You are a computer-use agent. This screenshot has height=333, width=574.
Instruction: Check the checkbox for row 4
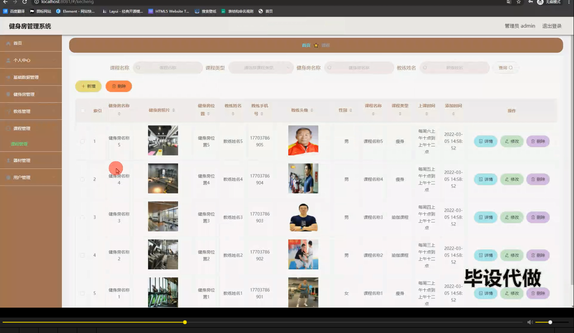click(82, 255)
